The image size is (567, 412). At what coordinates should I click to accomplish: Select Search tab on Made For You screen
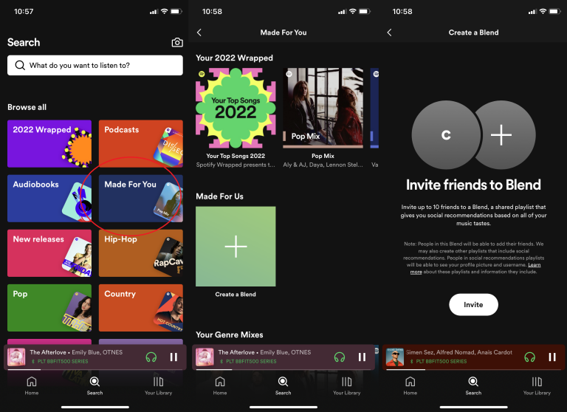coord(283,385)
